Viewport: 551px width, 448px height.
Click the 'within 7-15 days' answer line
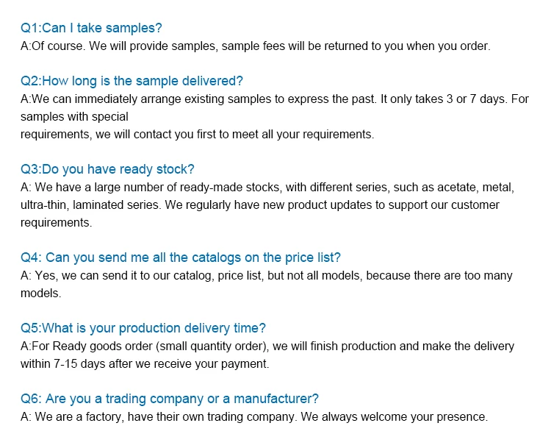point(145,364)
